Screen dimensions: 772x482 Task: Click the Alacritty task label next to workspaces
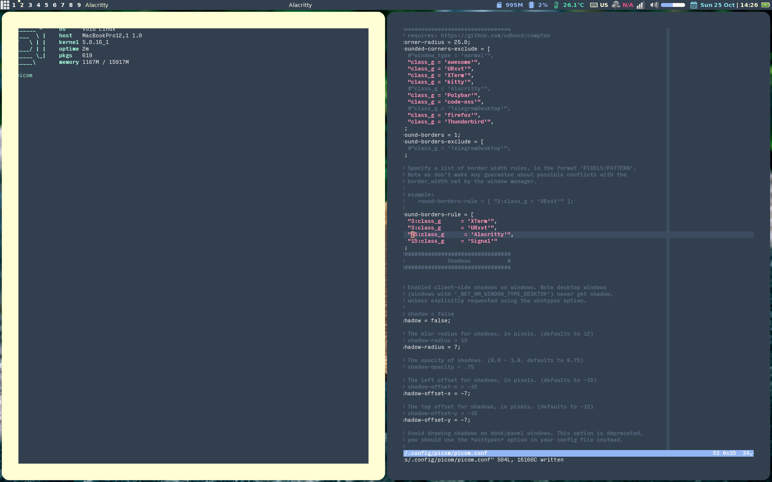(97, 5)
